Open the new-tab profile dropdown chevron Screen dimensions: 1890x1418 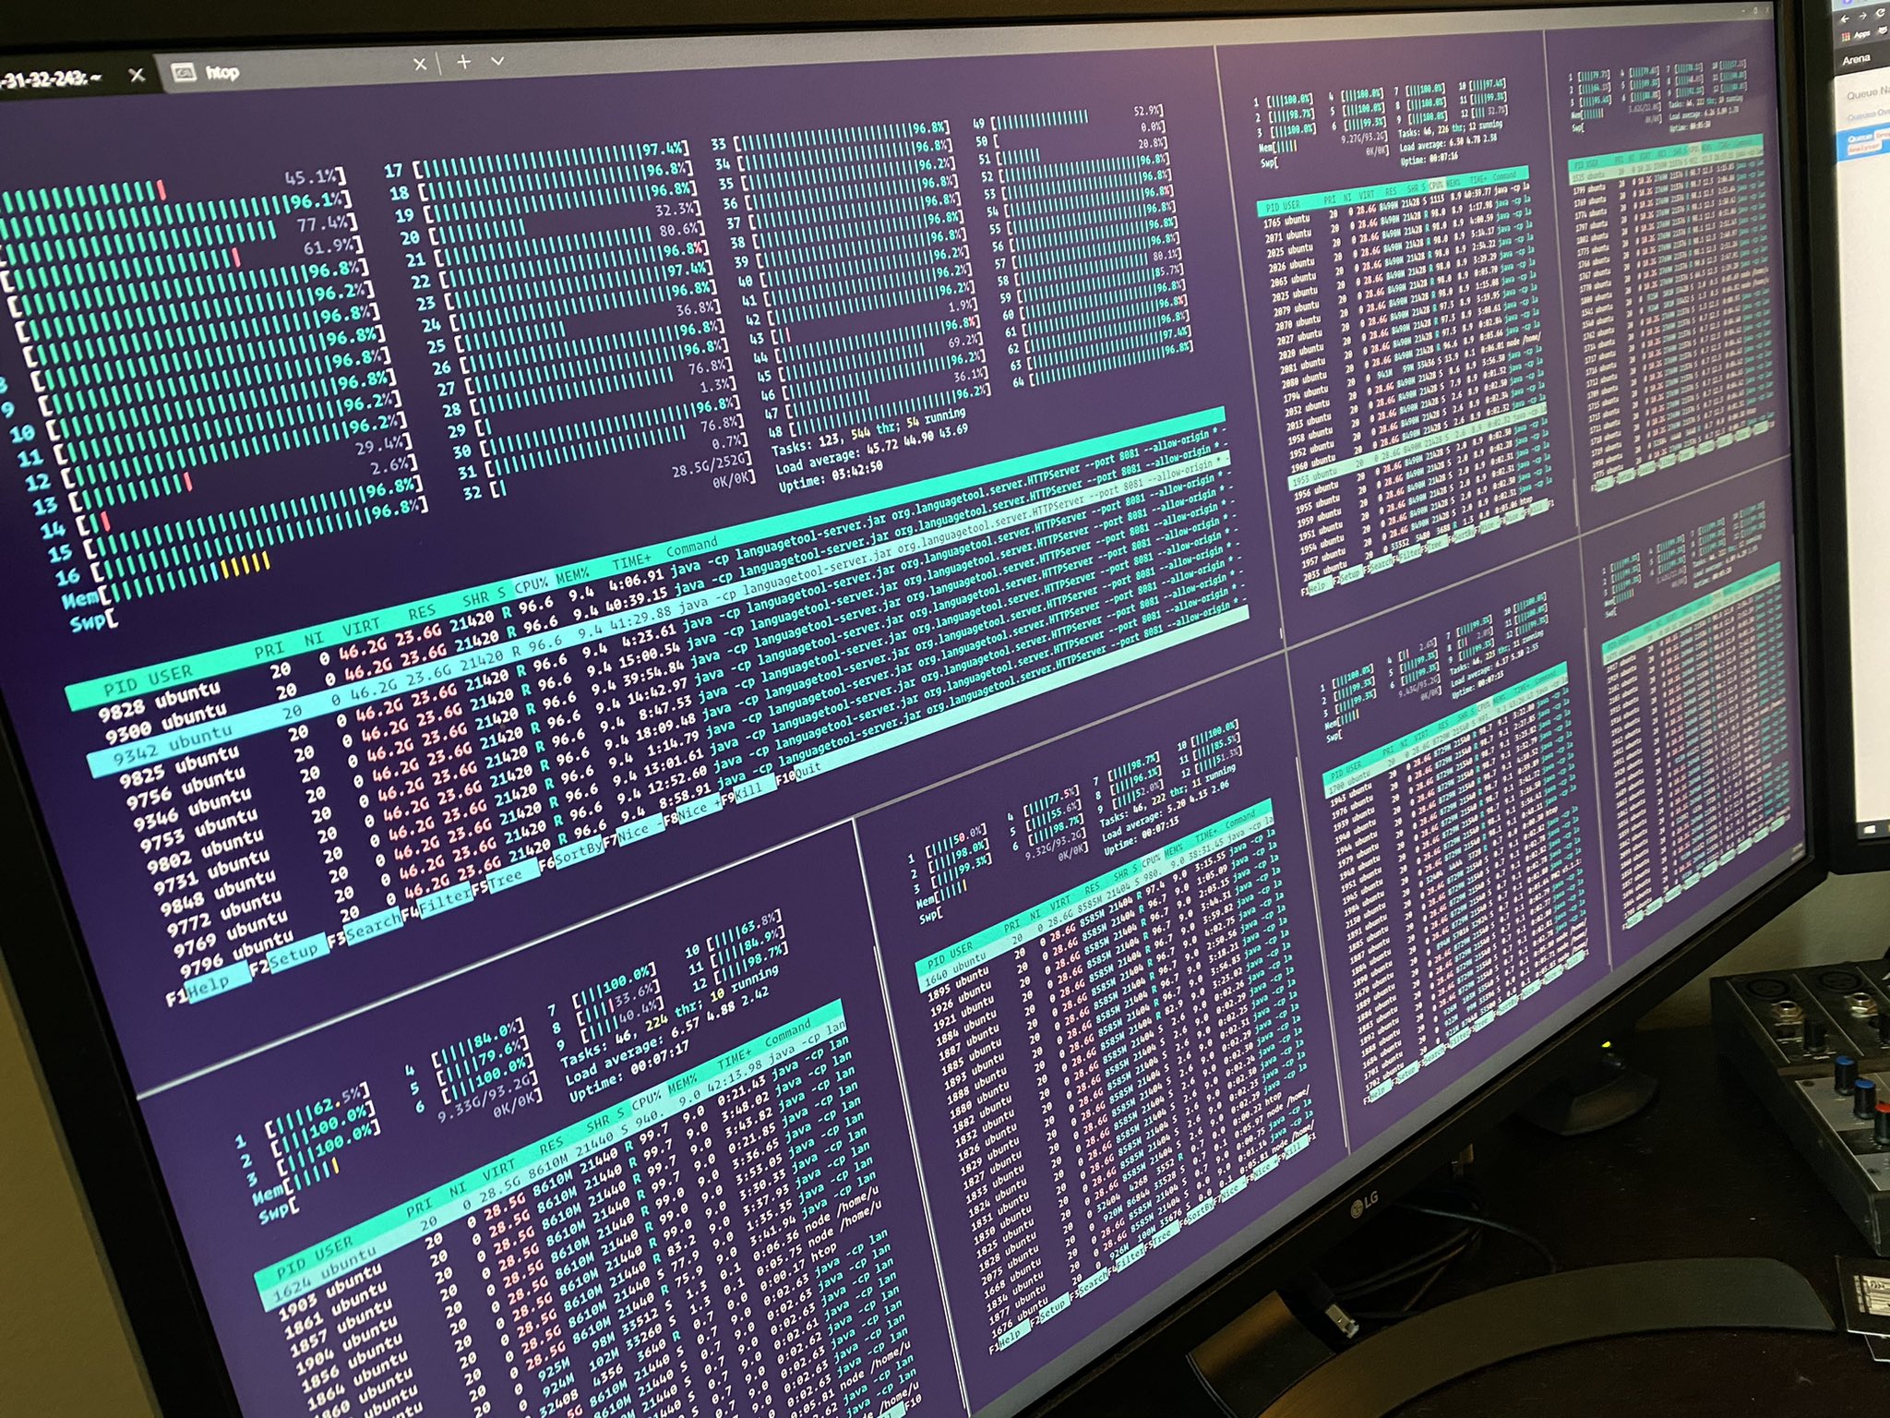pos(497,61)
